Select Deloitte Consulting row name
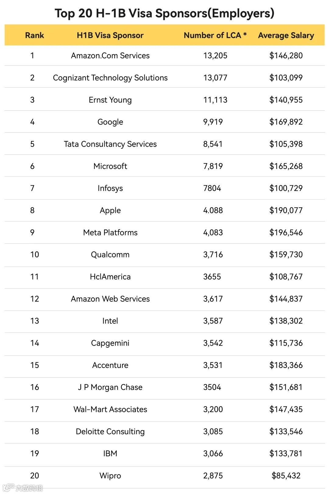This screenshot has height=494, width=329. click(110, 431)
